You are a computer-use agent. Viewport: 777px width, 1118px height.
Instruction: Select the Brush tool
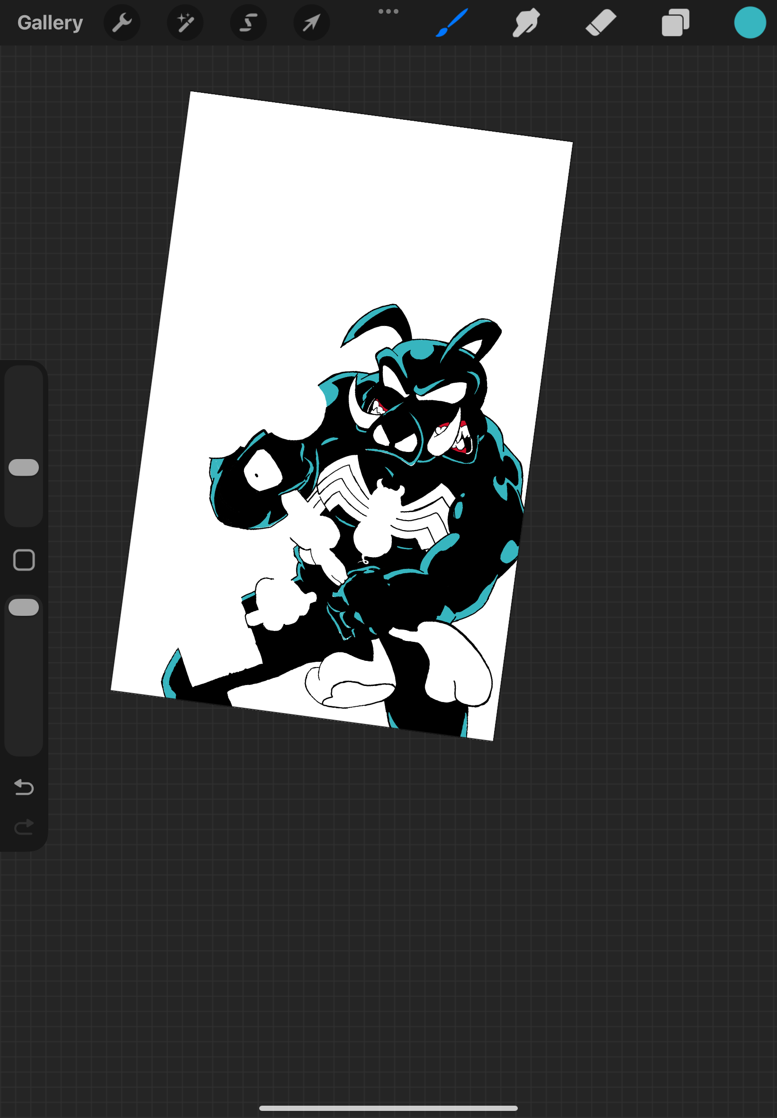452,22
